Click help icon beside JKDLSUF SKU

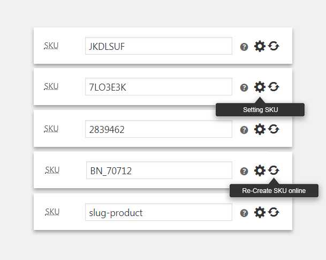pyautogui.click(x=244, y=47)
